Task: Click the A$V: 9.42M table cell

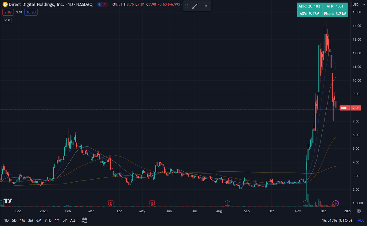Action: [x=309, y=13]
